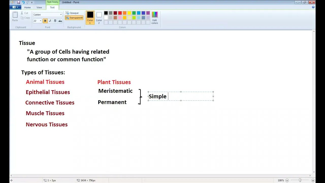Screen dimensions: 325x183
Task: Toggle Italic formatting
Action: (50, 21)
